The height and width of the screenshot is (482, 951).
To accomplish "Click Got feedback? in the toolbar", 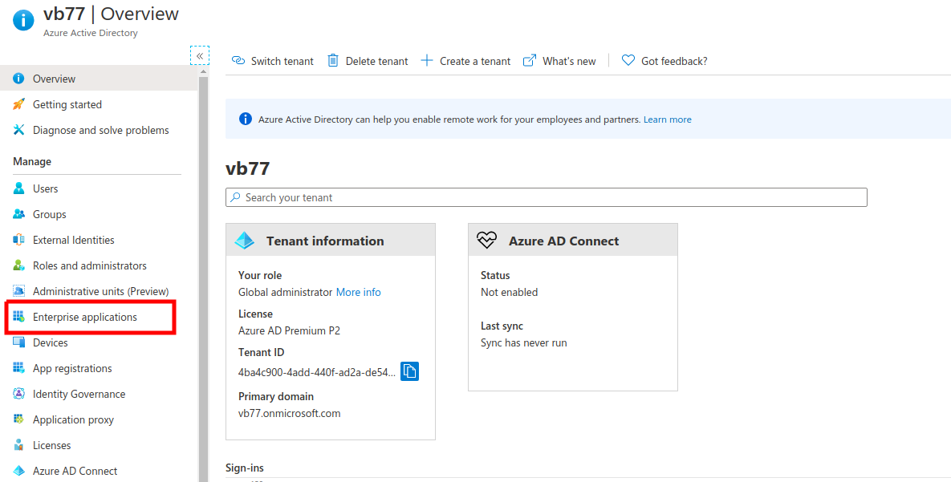I will 664,61.
